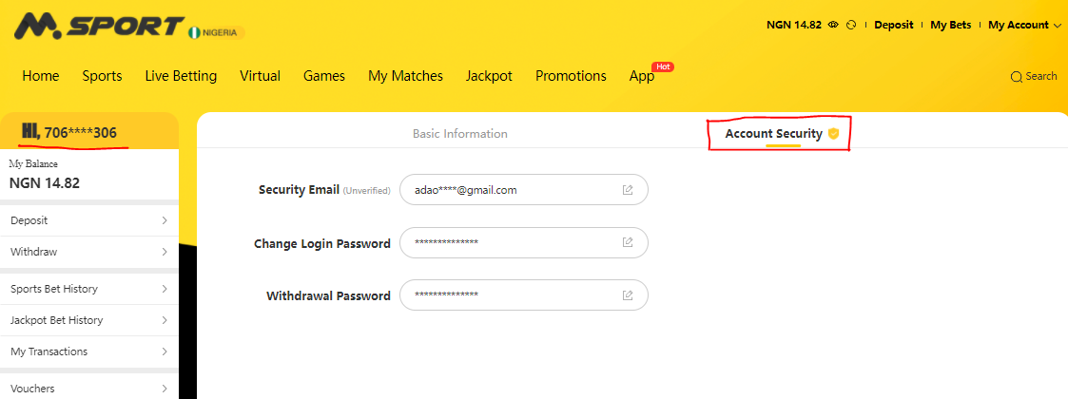
Task: Open the App menu with Hot badge
Action: point(642,76)
